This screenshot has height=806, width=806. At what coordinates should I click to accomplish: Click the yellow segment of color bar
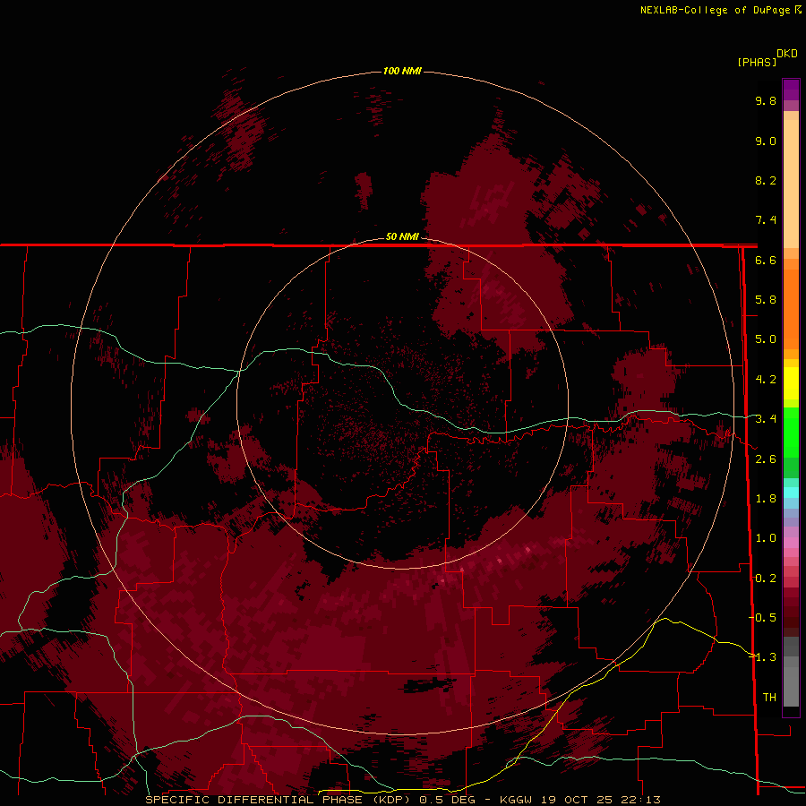[x=791, y=383]
